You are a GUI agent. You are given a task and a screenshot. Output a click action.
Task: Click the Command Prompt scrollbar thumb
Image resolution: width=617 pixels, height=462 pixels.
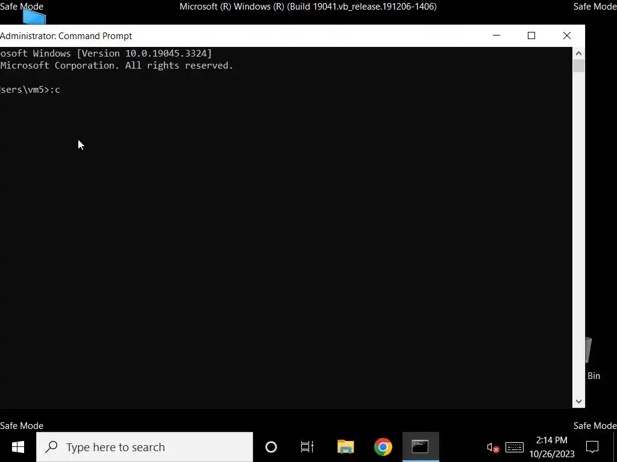coord(578,66)
